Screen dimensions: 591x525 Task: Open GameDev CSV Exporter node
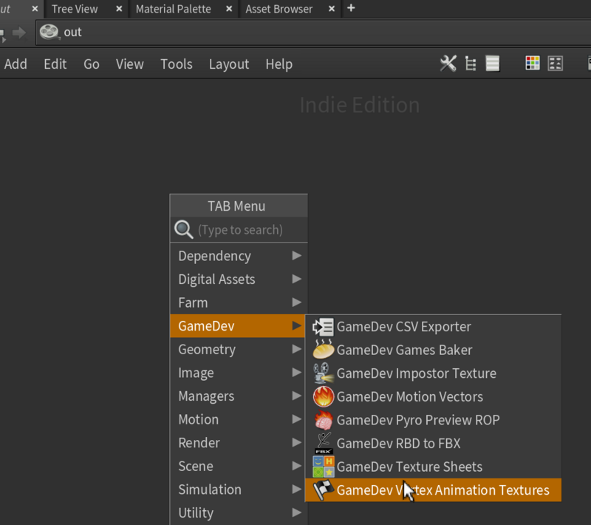click(x=433, y=327)
